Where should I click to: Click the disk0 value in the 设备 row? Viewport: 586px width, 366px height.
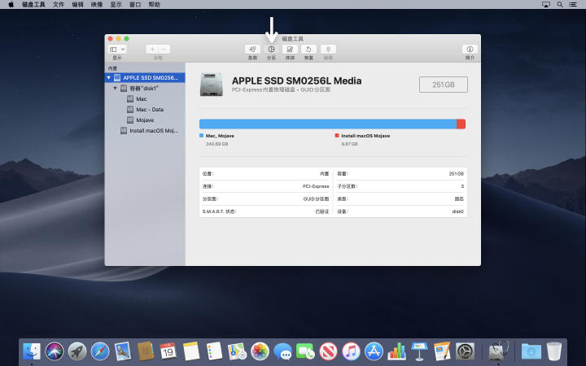(457, 211)
